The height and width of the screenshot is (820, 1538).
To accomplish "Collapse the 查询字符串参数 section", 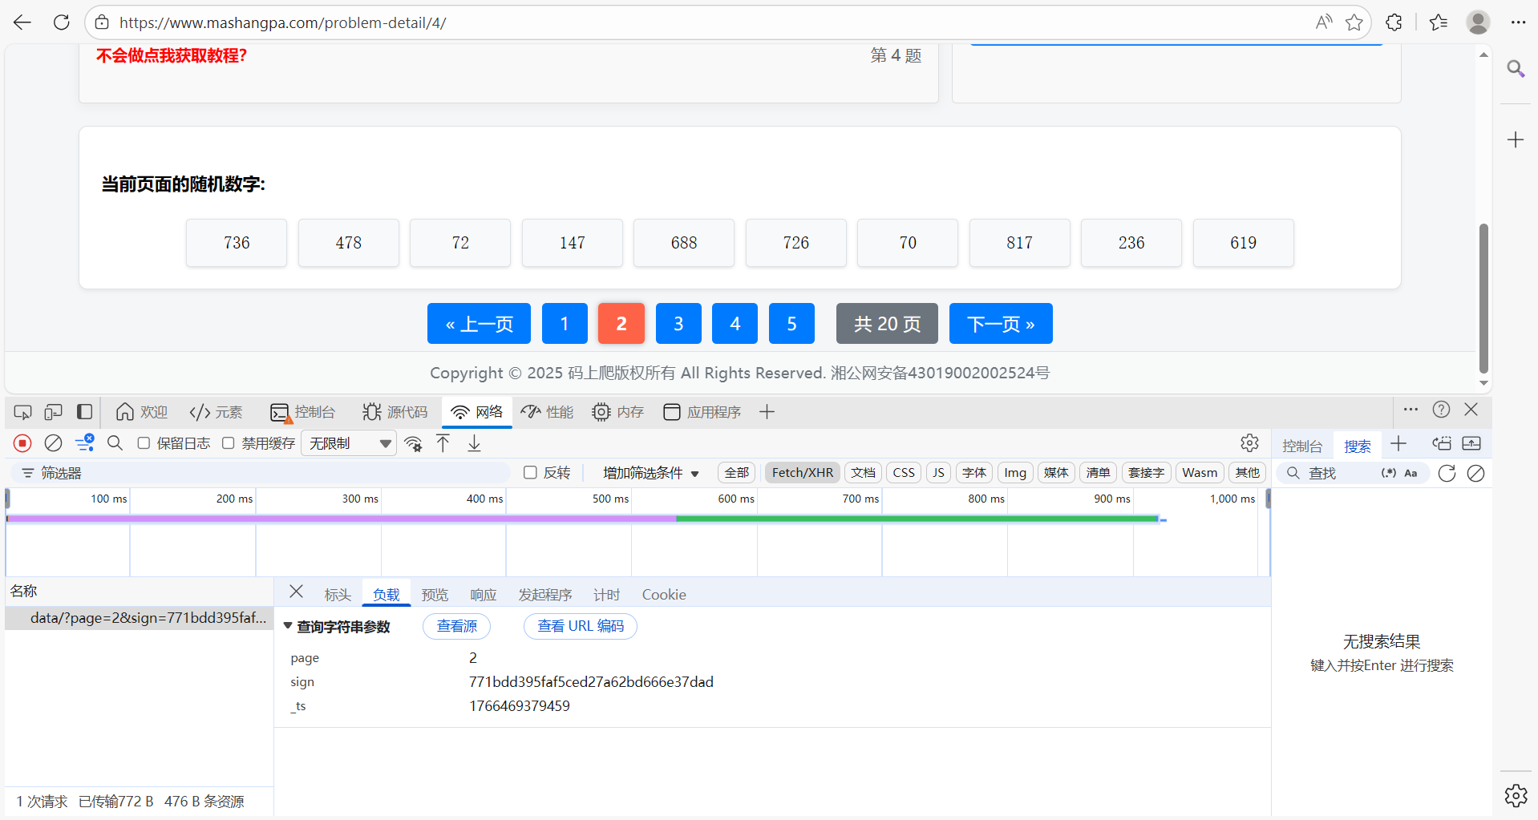I will [288, 626].
